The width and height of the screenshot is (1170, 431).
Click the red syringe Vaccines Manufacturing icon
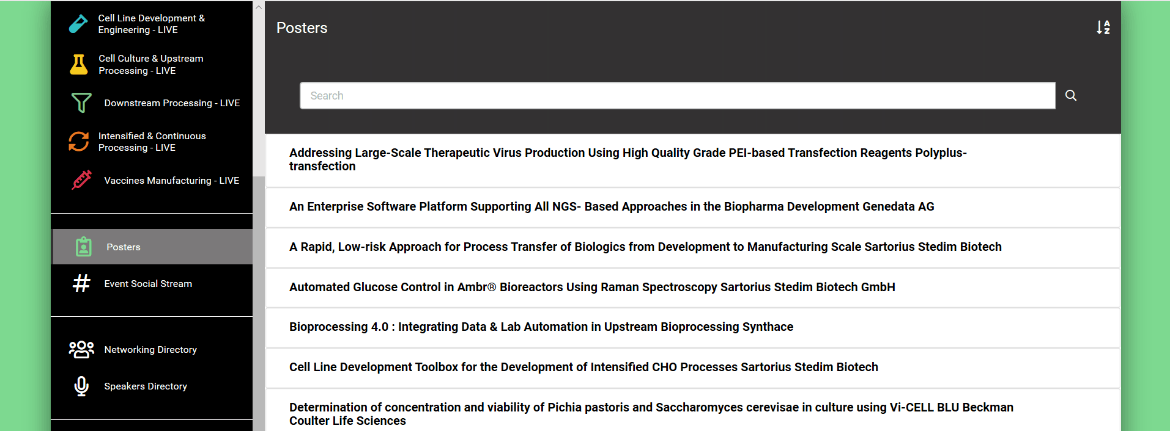pos(81,180)
